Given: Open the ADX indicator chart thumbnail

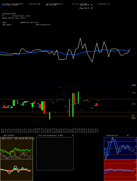Looking at the screenshot, I should (x=16, y=148).
